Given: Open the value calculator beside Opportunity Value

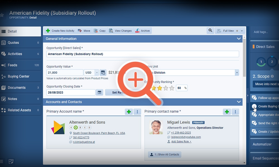Looking at the screenshot, I should click(103, 72).
